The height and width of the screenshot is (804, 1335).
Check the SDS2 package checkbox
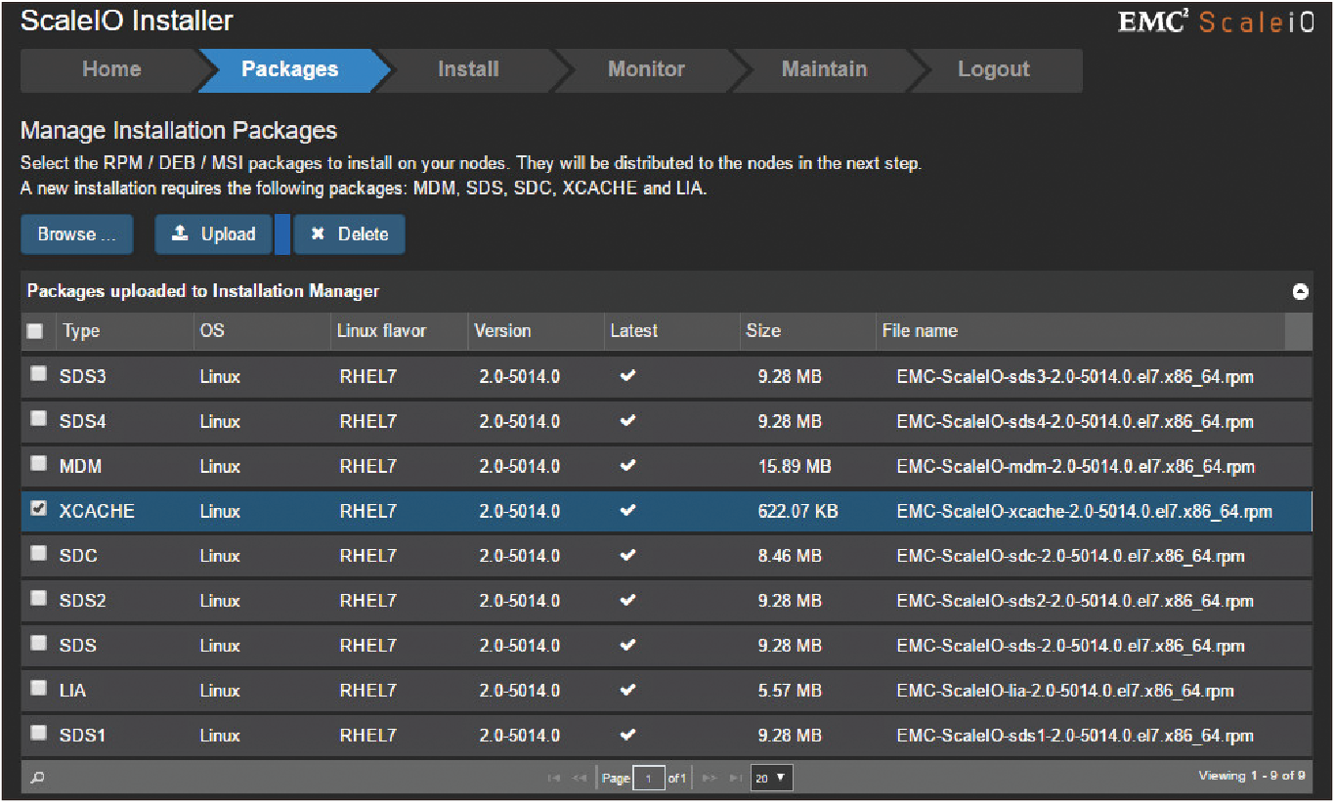(x=38, y=598)
